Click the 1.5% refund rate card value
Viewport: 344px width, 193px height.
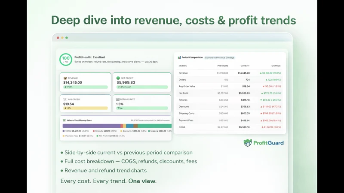tap(120, 104)
